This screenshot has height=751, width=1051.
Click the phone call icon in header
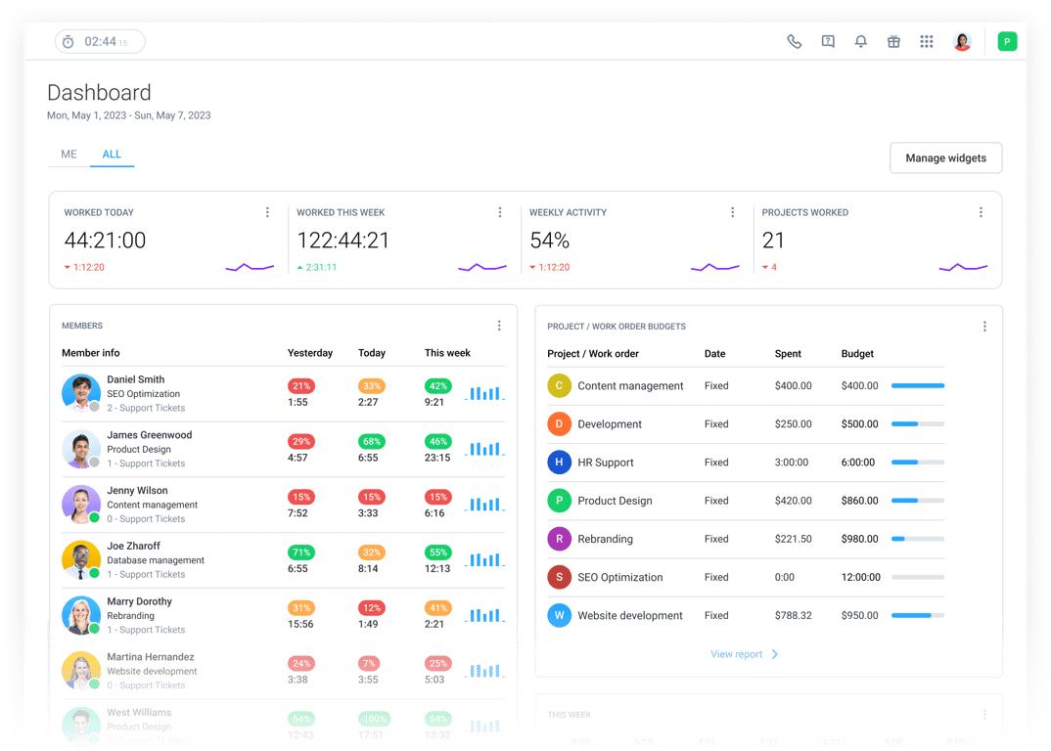[x=795, y=41]
